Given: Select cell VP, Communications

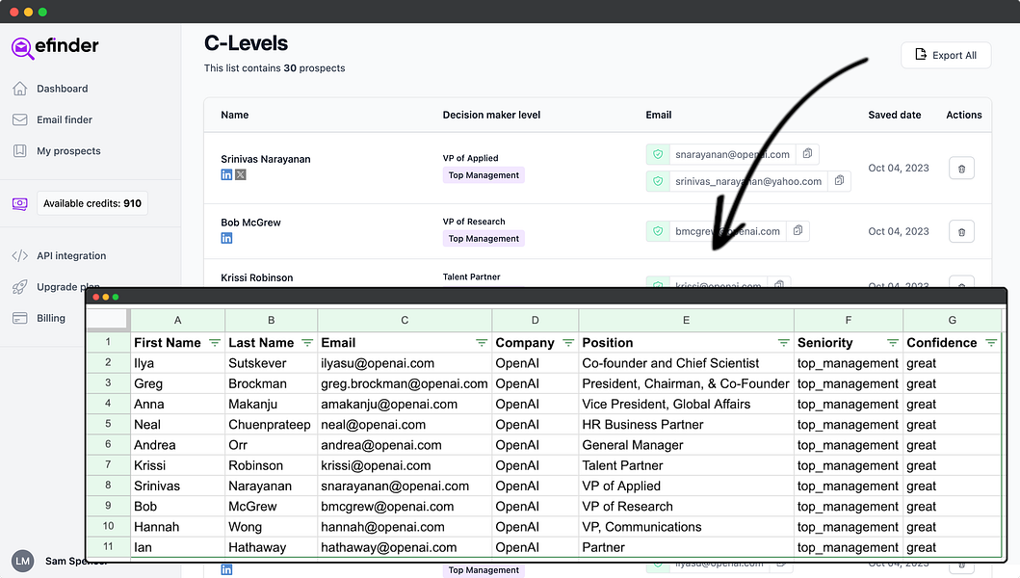Looking at the screenshot, I should click(687, 527).
